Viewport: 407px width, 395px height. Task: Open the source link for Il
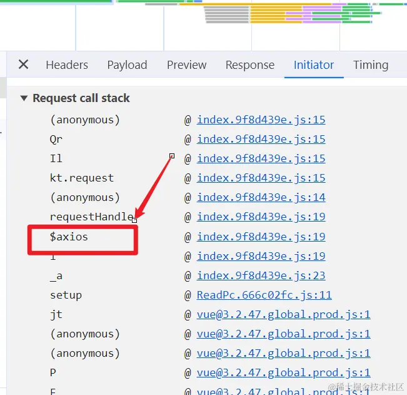point(261,159)
